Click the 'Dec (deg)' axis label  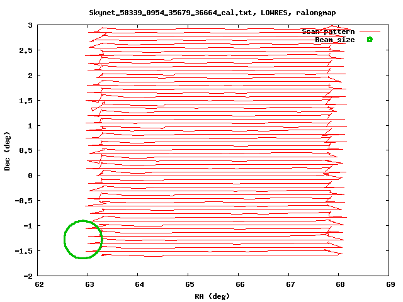(x=7, y=151)
